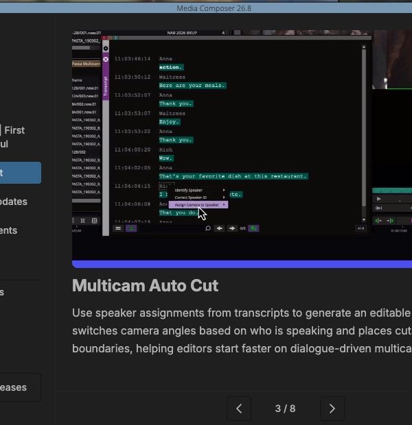Click the black circle icon above the Transcript tab

coord(106,49)
